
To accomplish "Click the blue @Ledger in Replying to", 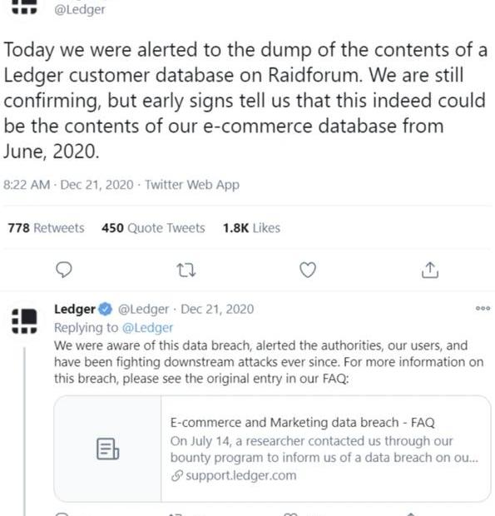I will 147,328.
